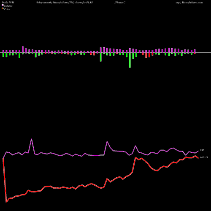
Task: Click the 0M volume value label
Action: coord(202,150)
